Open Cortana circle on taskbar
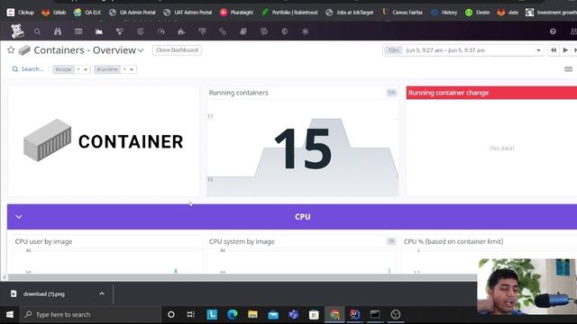 [x=170, y=314]
